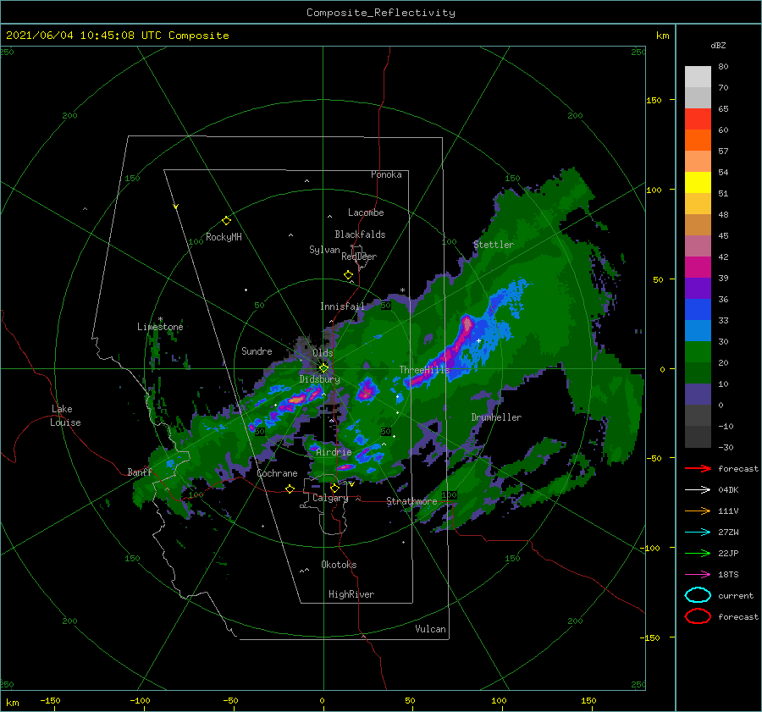Click the ThreeHills city label
This screenshot has height=712, width=762.
424,370
